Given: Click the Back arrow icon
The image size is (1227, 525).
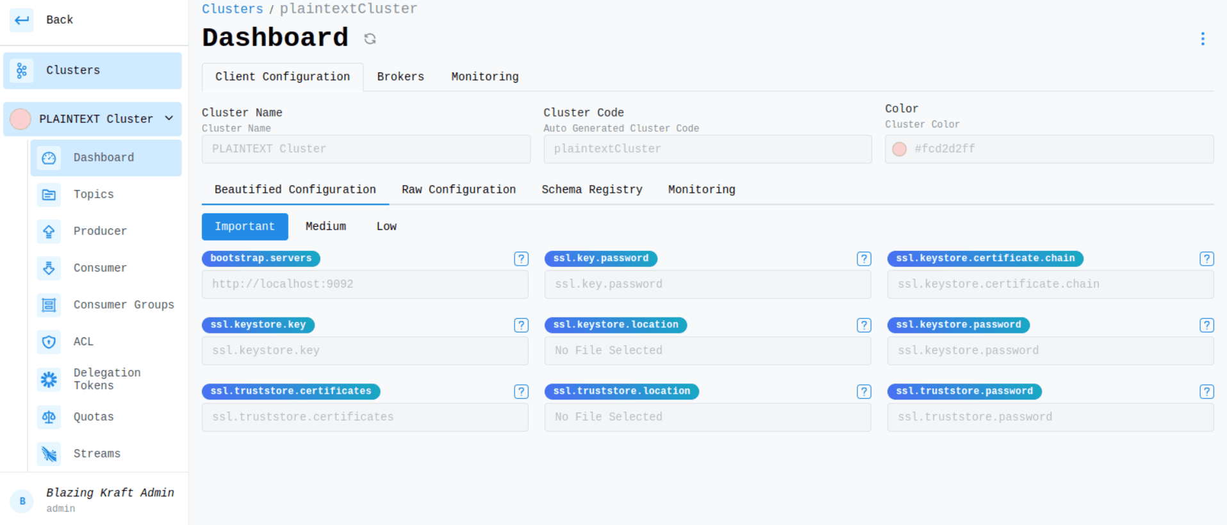Looking at the screenshot, I should [x=22, y=20].
